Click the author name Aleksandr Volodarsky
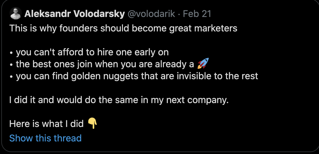319x154 pixels. [x=74, y=14]
